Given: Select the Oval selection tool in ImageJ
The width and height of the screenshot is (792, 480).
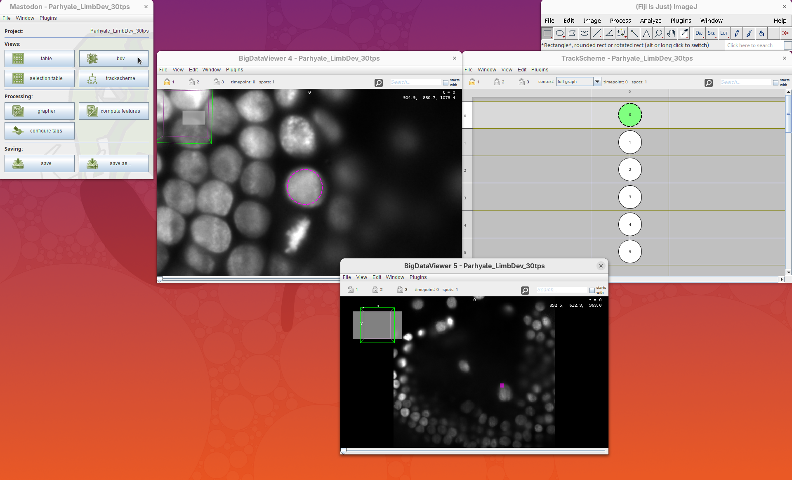Looking at the screenshot, I should pos(560,33).
